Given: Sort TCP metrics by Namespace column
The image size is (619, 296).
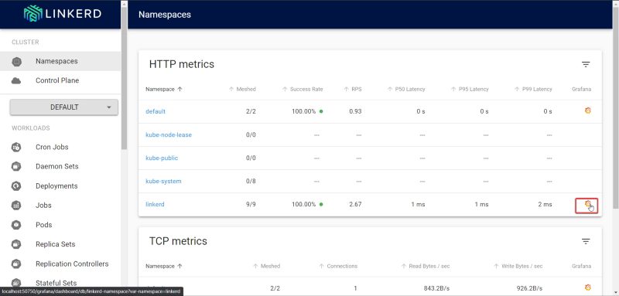Looking at the screenshot, I should click(x=164, y=266).
